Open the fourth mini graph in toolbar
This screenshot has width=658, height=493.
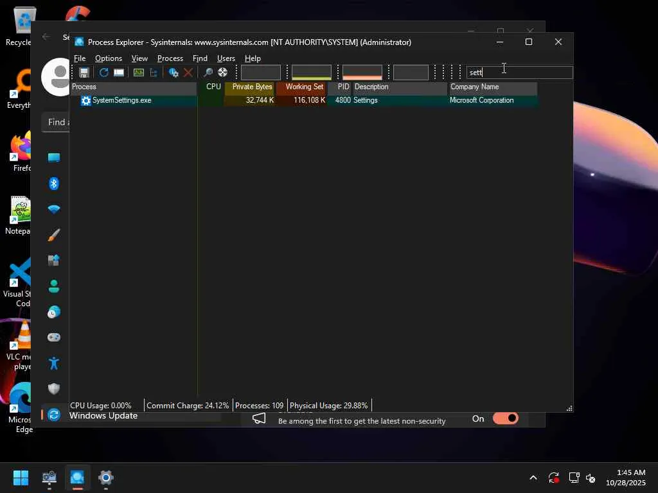(411, 73)
